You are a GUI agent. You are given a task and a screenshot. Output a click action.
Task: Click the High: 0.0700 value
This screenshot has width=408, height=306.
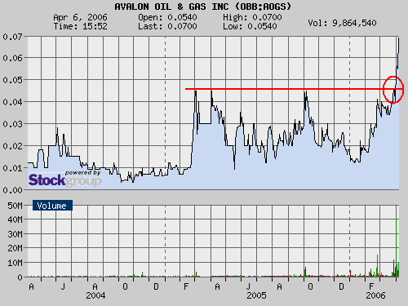(252, 17)
